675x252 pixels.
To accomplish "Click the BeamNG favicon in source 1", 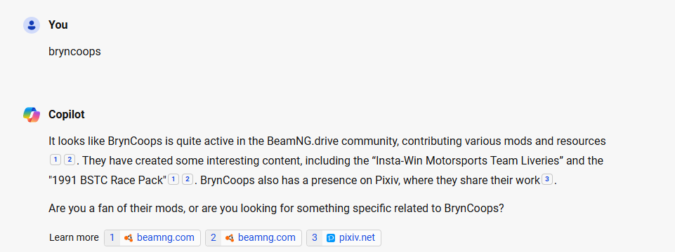I will [x=128, y=238].
